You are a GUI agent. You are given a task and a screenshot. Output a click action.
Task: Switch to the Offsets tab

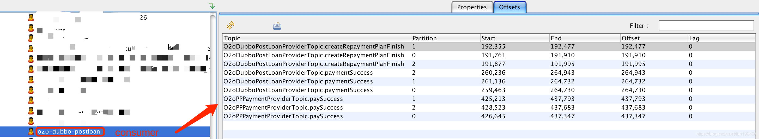pyautogui.click(x=509, y=7)
